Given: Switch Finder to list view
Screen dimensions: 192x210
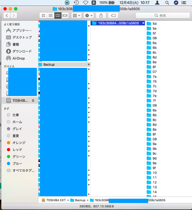Looking at the screenshot, I should 51,16.
